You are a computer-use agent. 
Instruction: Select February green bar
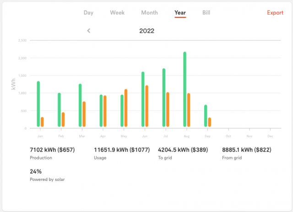pyautogui.click(x=59, y=110)
